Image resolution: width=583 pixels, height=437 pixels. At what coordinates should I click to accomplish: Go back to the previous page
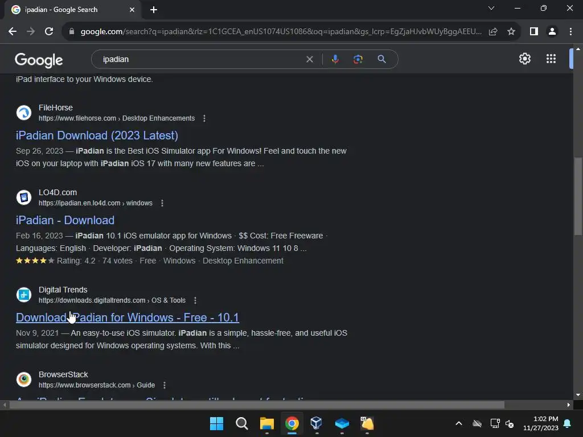click(13, 32)
